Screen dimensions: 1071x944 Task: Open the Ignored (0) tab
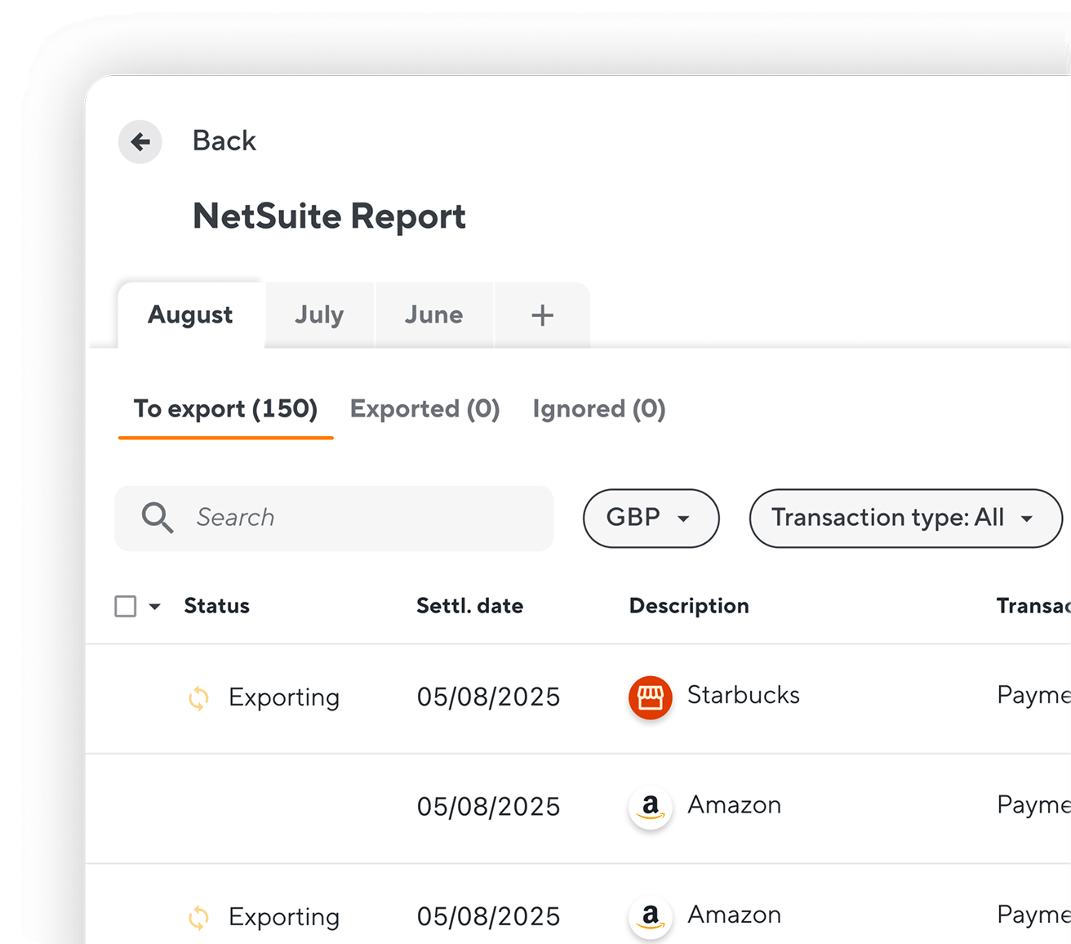[599, 409]
